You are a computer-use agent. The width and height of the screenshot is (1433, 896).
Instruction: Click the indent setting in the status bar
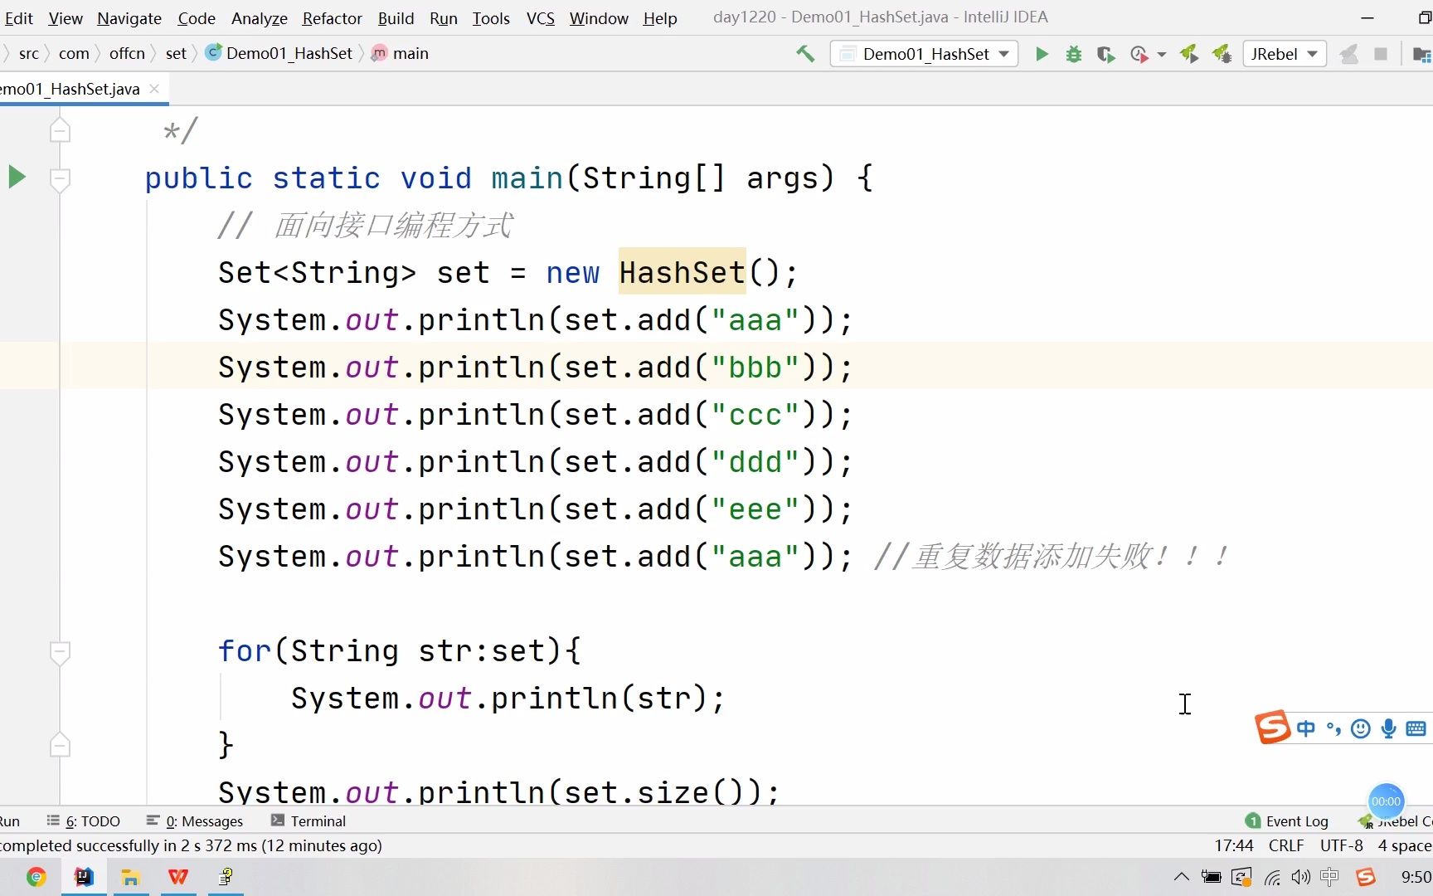click(x=1405, y=845)
